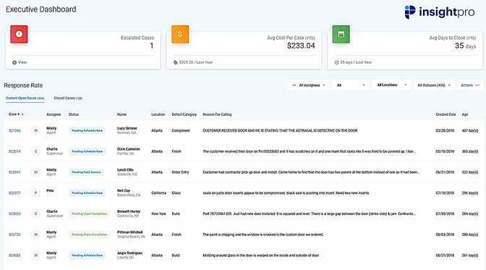Viewport: 486px width, 270px height.
Task: Click reason text about astragal being defective
Action: click(280, 130)
